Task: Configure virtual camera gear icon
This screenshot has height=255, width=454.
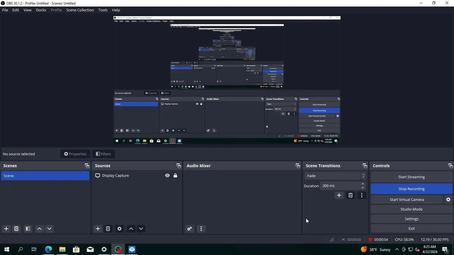Action: (x=448, y=199)
